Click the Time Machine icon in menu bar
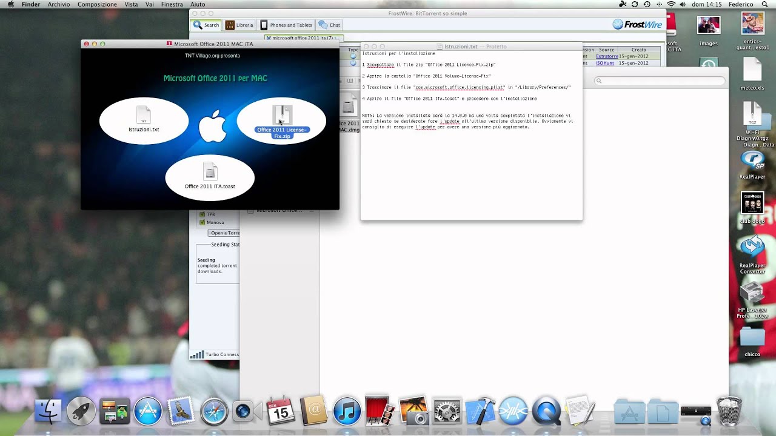Viewport: 776px width, 436px height. point(646,4)
